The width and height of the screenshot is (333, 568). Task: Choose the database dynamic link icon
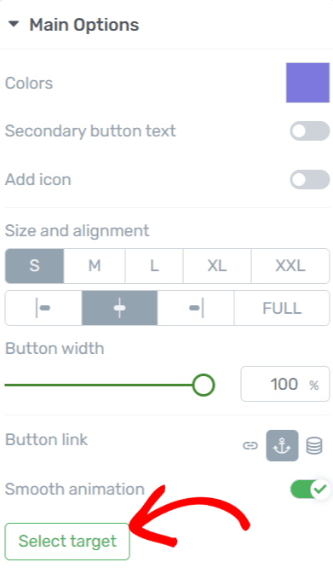pyautogui.click(x=313, y=445)
